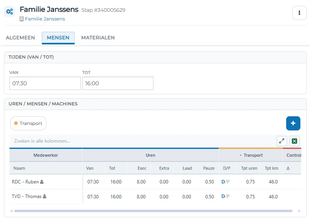Screen dimensions: 311x220
Task: Click the D/P column header
Action: click(x=228, y=168)
